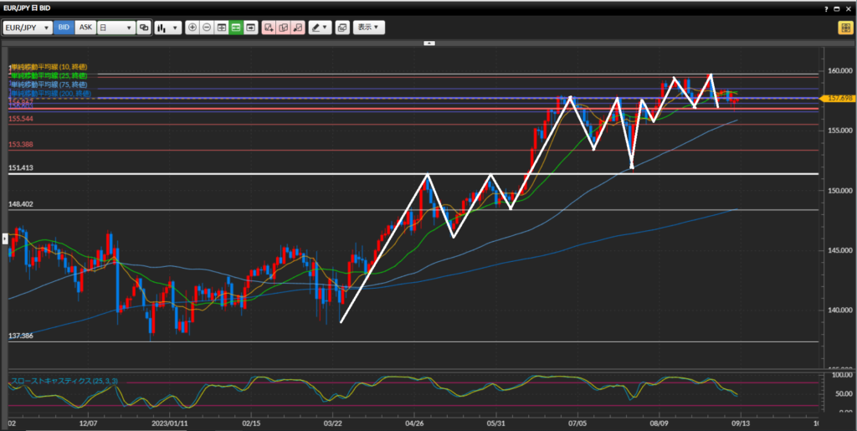Toggle the green horizontal fit button
Image resolution: width=857 pixels, height=431 pixels.
(x=236, y=28)
